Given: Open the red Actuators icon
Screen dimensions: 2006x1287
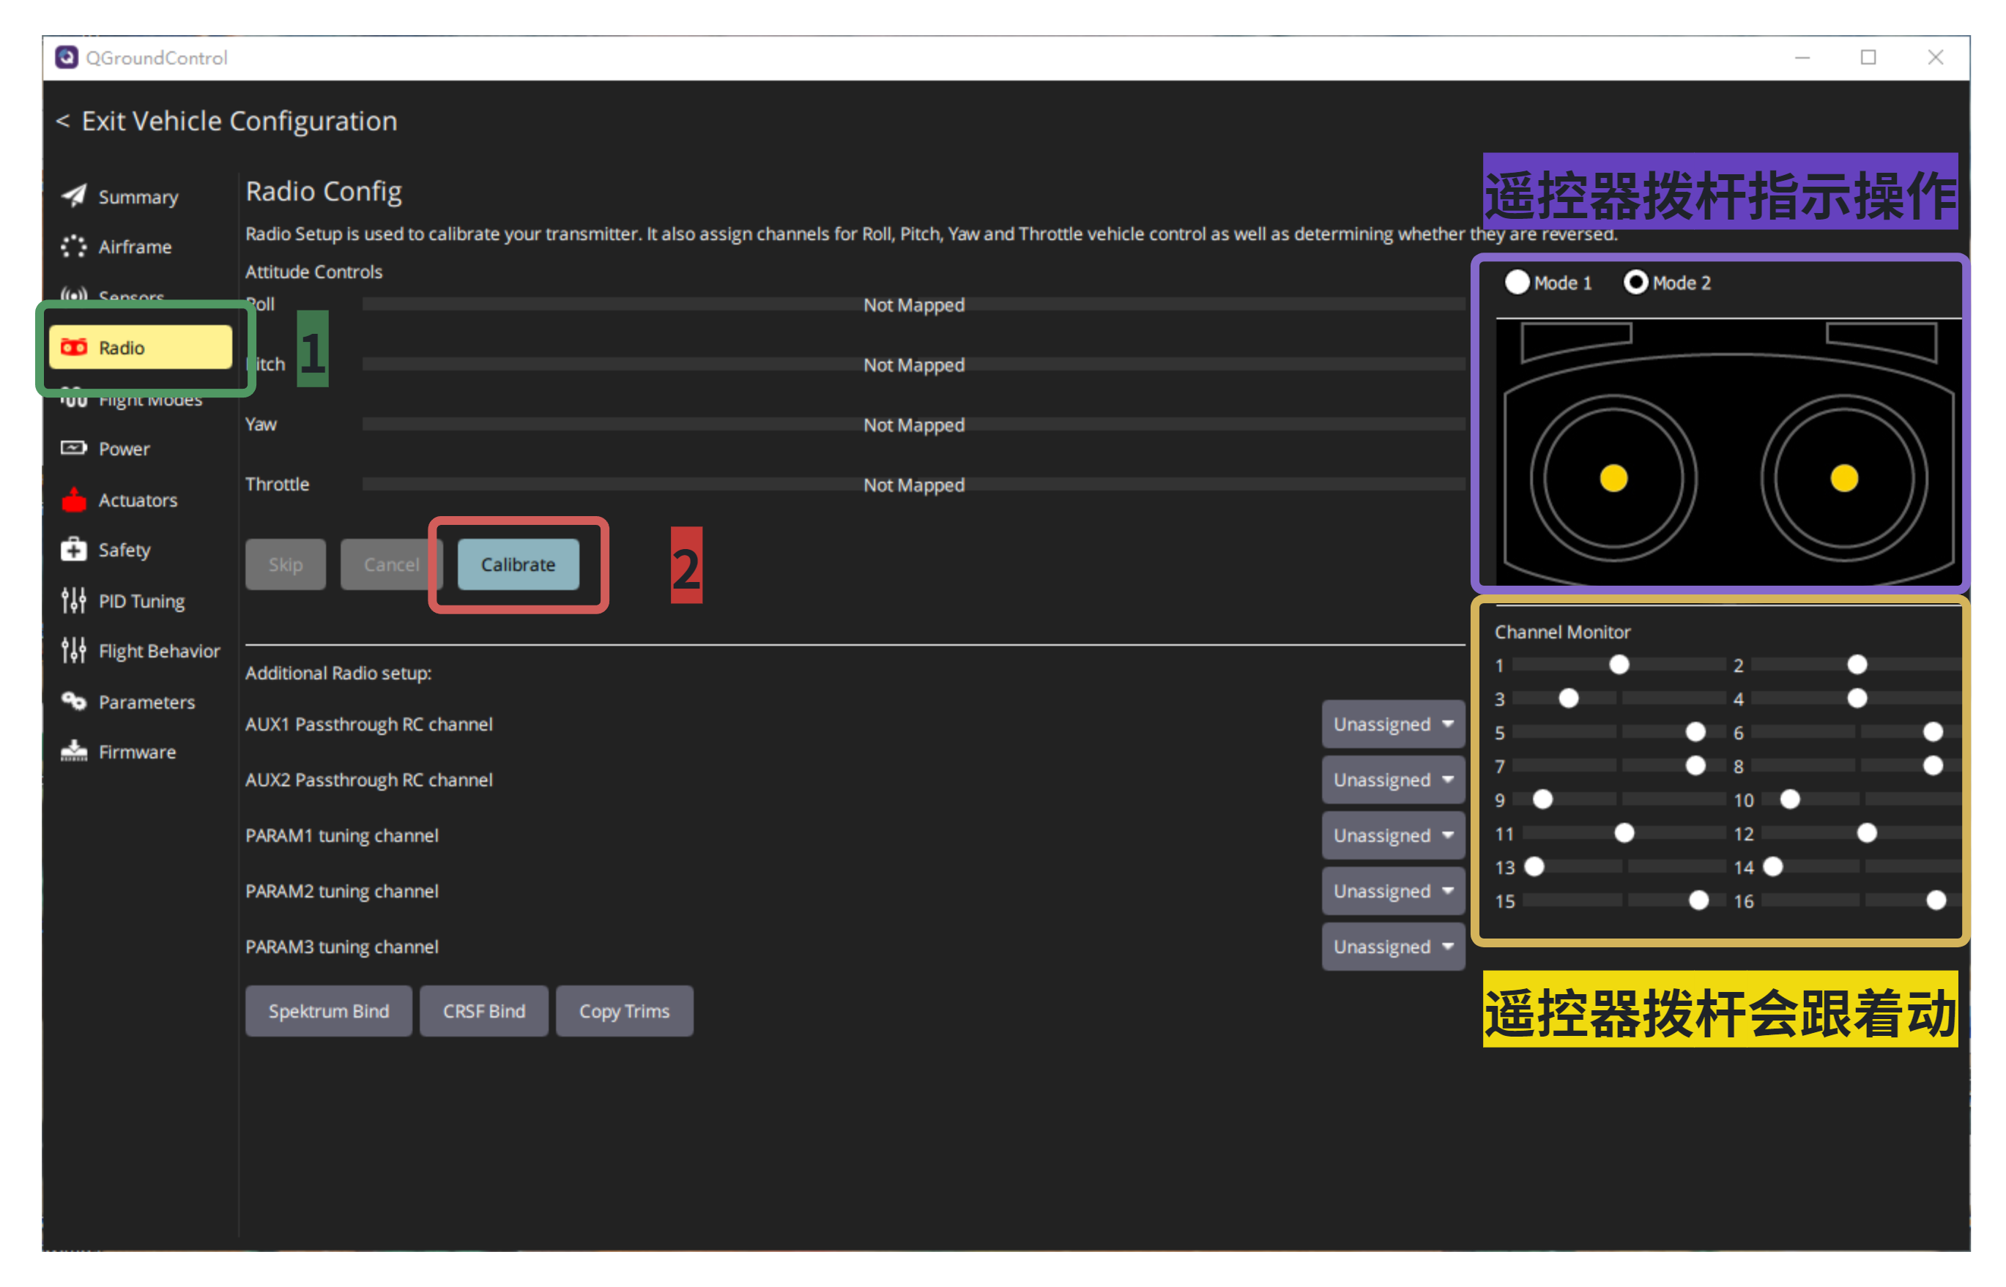Looking at the screenshot, I should 73,499.
